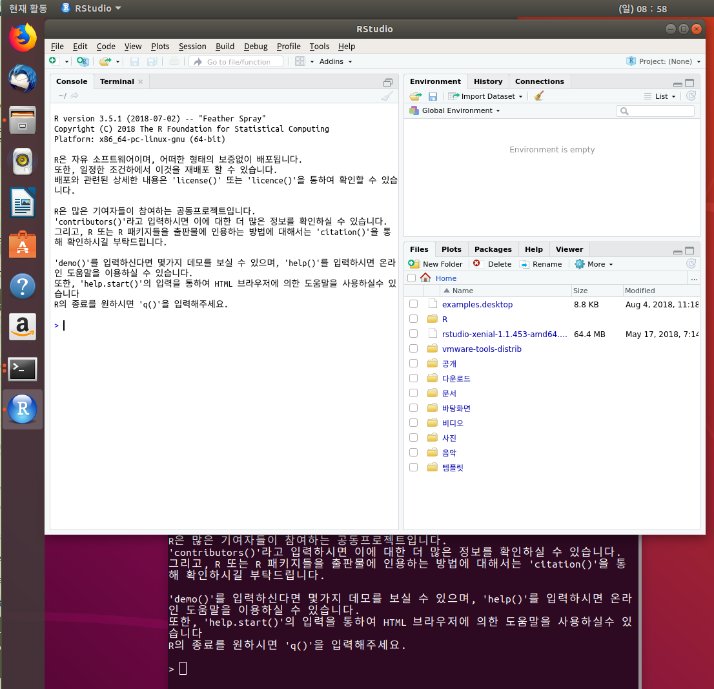Check the 공개 folder checkbox

click(x=413, y=363)
